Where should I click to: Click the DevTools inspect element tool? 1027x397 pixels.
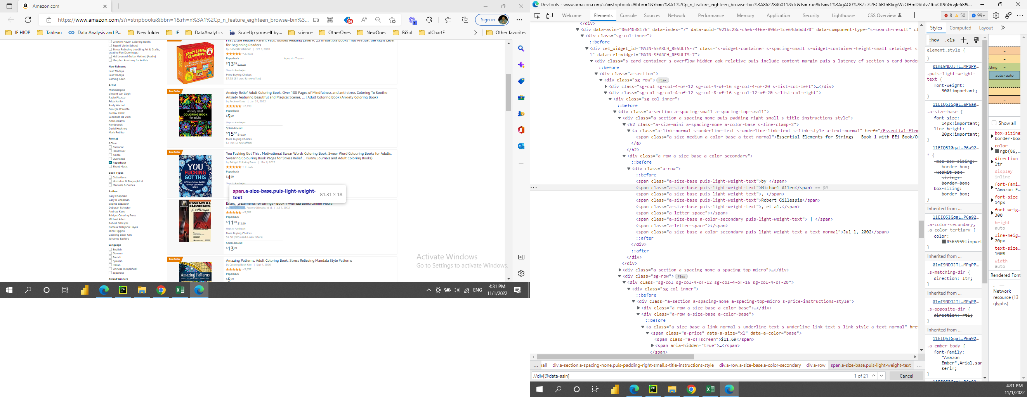(537, 16)
